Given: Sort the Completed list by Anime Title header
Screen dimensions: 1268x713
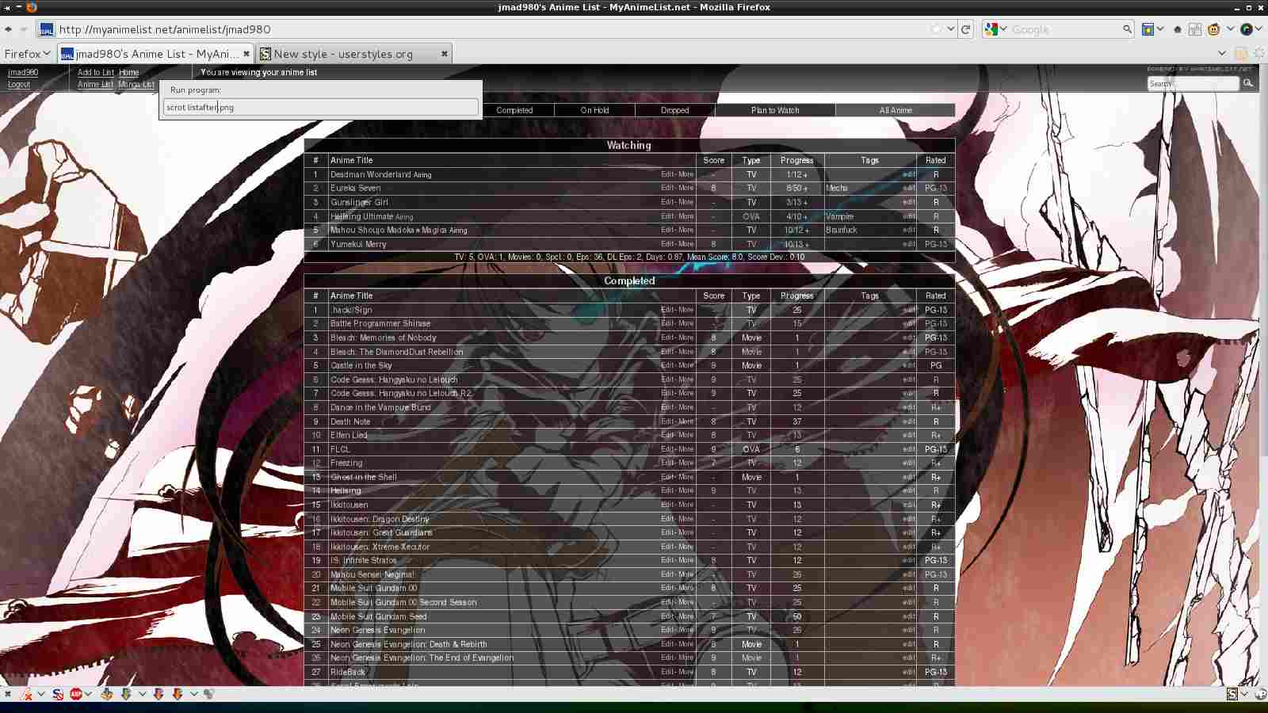Looking at the screenshot, I should 352,295.
